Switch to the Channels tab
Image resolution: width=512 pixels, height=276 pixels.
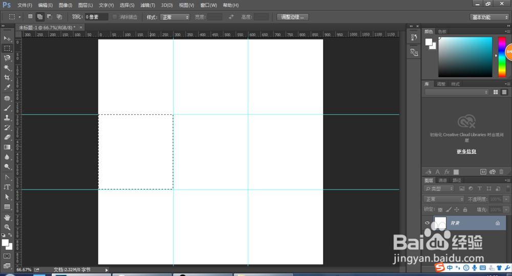point(442,180)
